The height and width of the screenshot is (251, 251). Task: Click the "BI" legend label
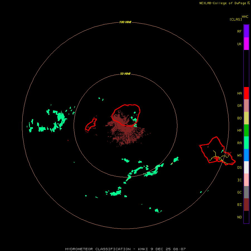point(239,205)
